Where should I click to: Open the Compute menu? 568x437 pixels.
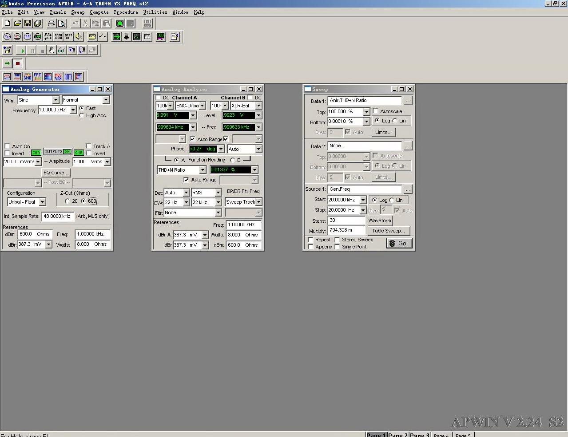click(99, 12)
